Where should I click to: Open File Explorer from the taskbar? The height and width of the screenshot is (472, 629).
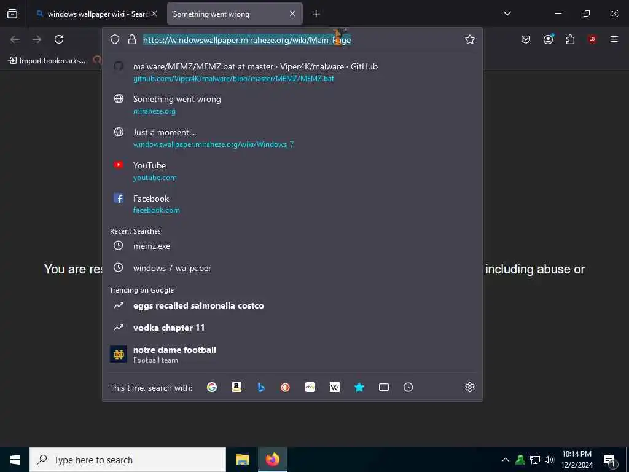point(242,460)
